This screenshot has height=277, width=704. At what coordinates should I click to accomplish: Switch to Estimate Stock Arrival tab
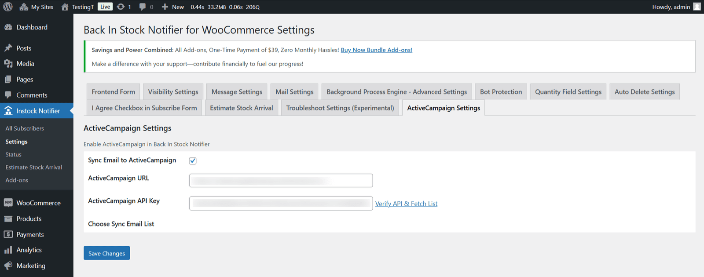pyautogui.click(x=242, y=108)
